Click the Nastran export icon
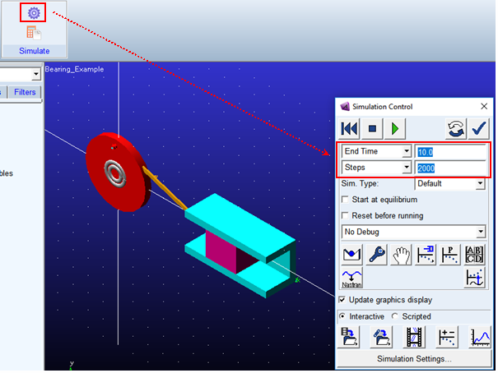 point(352,278)
